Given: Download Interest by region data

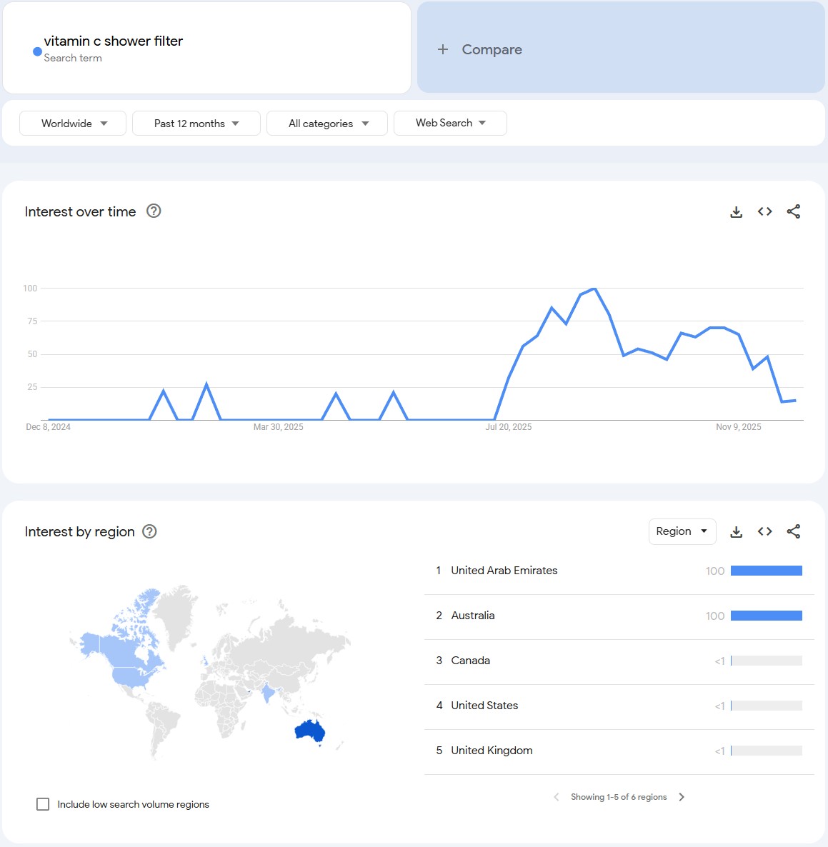Looking at the screenshot, I should 736,532.
